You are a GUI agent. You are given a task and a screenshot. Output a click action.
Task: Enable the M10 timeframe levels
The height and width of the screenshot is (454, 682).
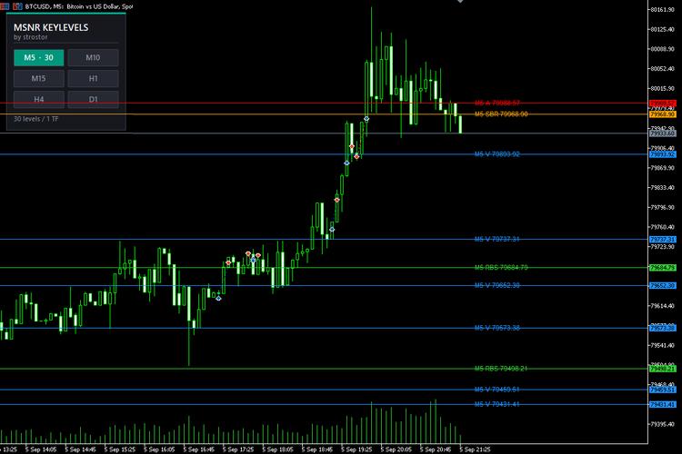(x=93, y=57)
